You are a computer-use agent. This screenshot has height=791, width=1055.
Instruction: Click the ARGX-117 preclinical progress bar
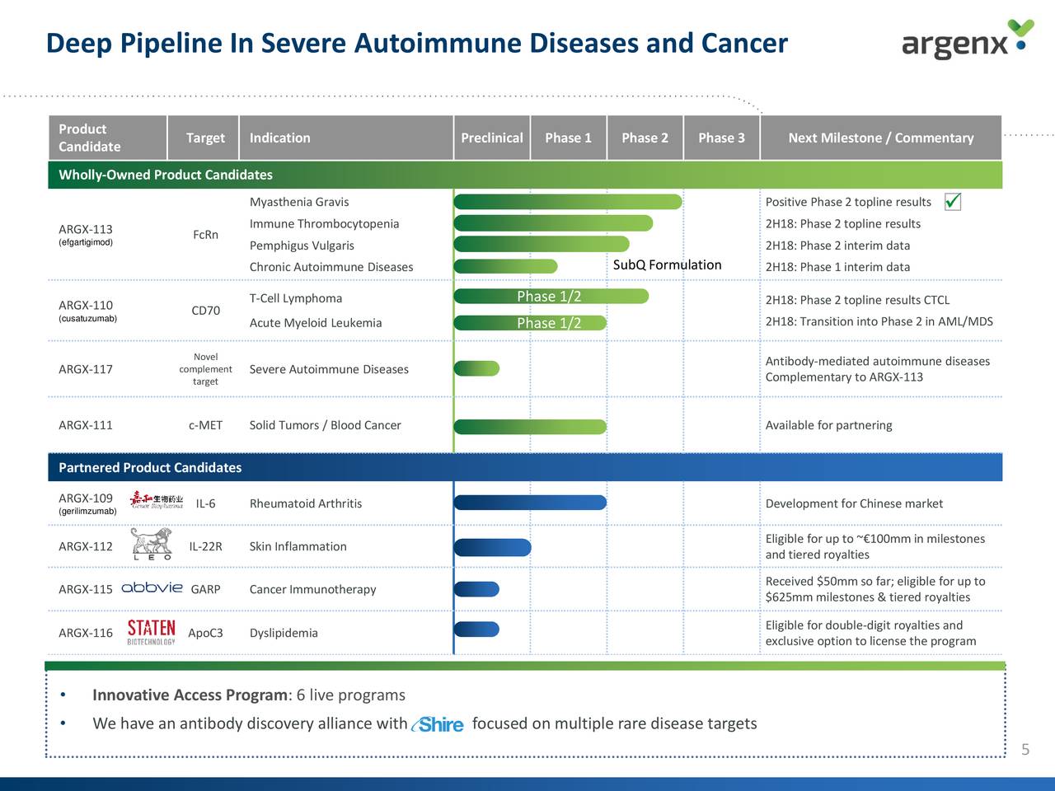click(476, 368)
